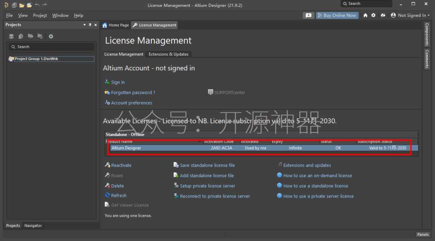Open the File menu
Image resolution: width=435 pixels, height=241 pixels.
(9, 16)
